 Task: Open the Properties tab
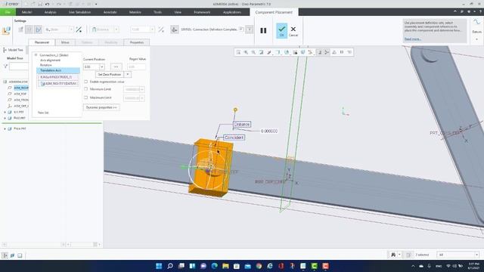[137, 42]
